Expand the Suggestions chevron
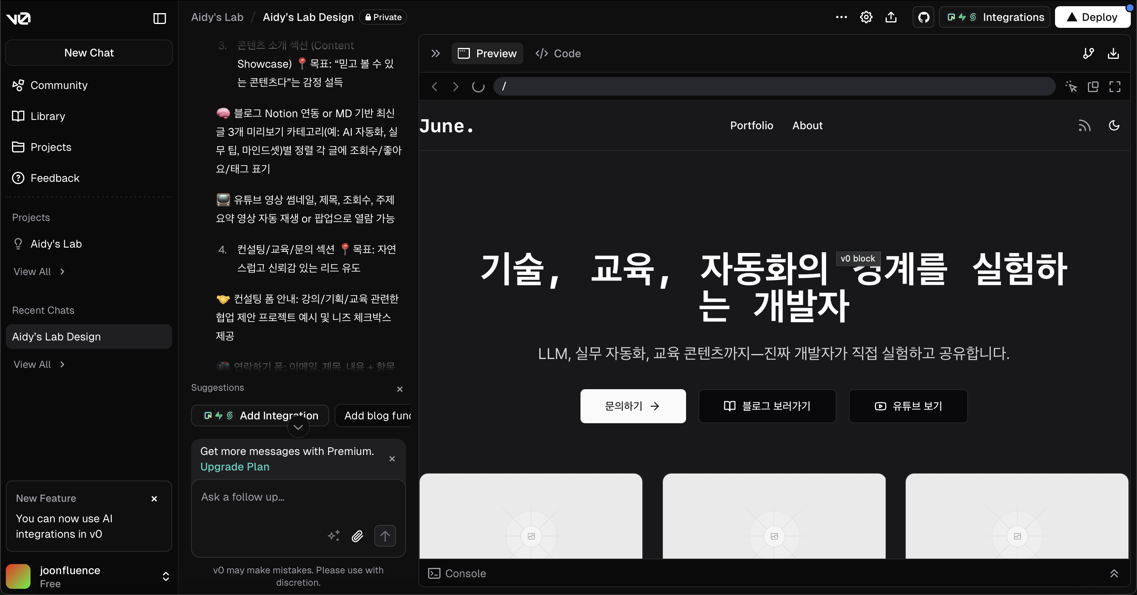Screen dimensions: 1137x595 click(298, 427)
